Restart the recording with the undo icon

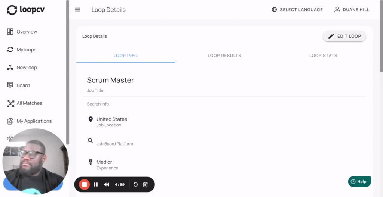point(135,185)
